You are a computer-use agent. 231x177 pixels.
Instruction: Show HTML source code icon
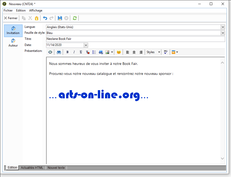[50, 52]
